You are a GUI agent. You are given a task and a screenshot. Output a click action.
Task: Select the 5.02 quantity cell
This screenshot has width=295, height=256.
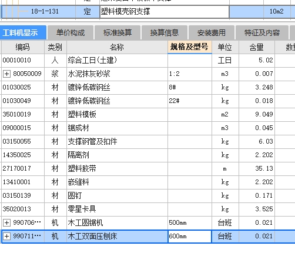click(257, 60)
